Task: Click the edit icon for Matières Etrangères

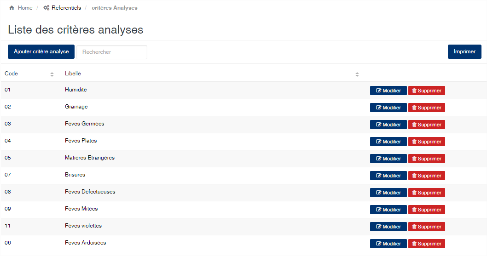Action: point(379,159)
